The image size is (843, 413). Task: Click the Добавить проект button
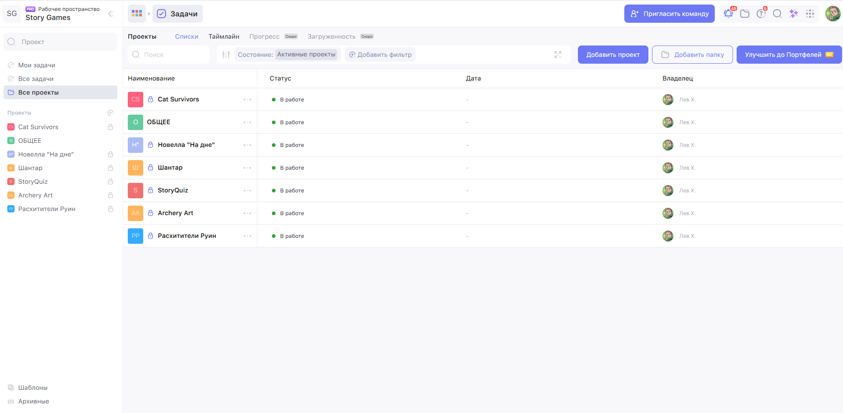tap(612, 55)
